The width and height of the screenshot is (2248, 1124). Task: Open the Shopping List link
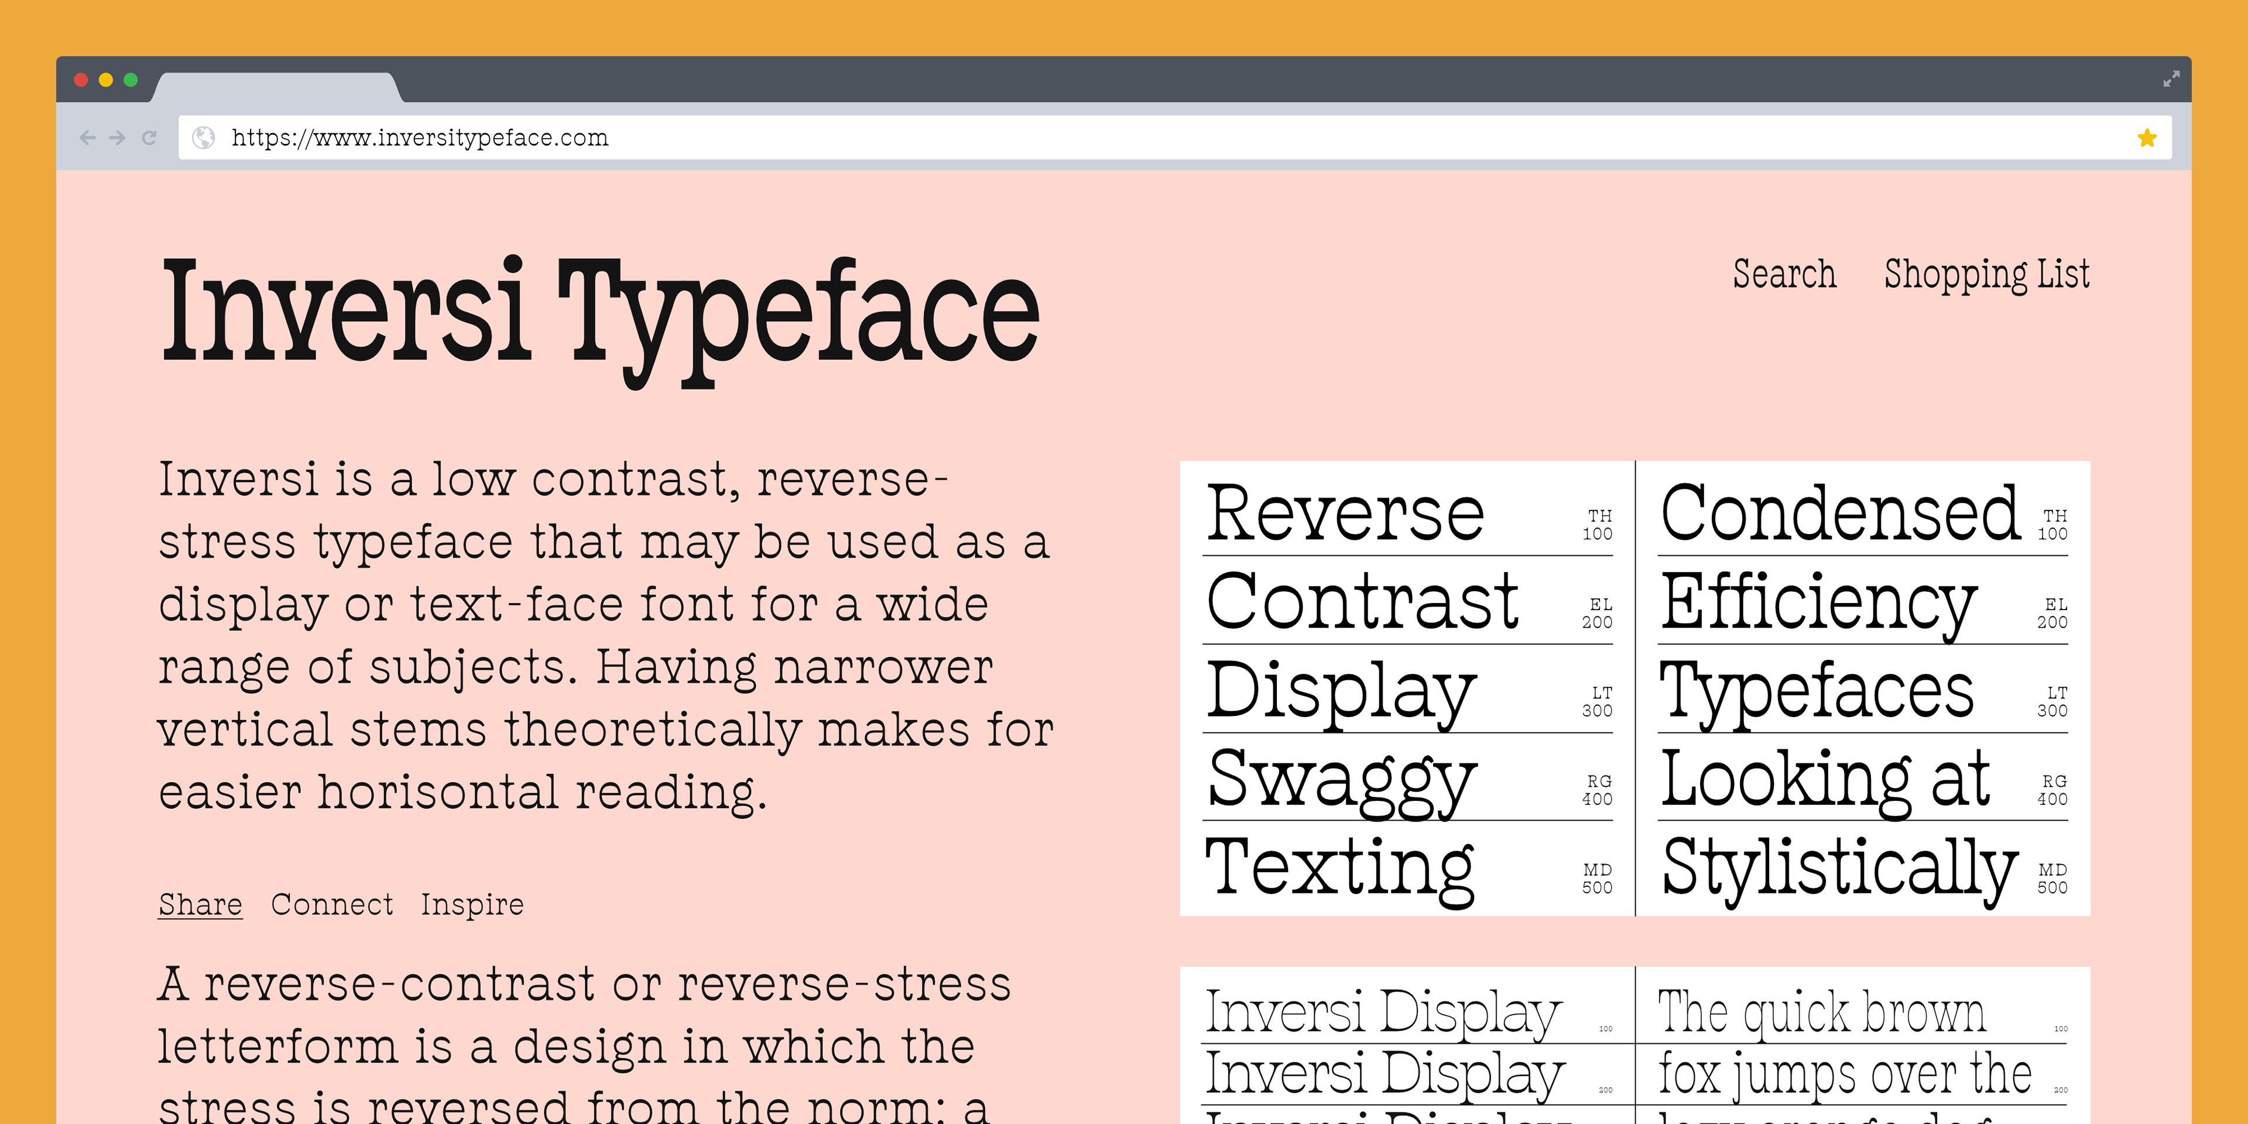point(1986,274)
